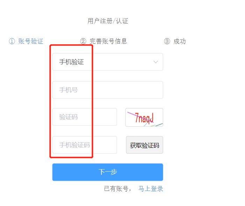Click the 已有账号 text label
Screen dimensions: 245x206
click(x=116, y=188)
